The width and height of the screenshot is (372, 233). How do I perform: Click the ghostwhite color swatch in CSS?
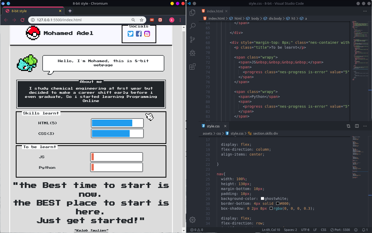[x=262, y=199]
